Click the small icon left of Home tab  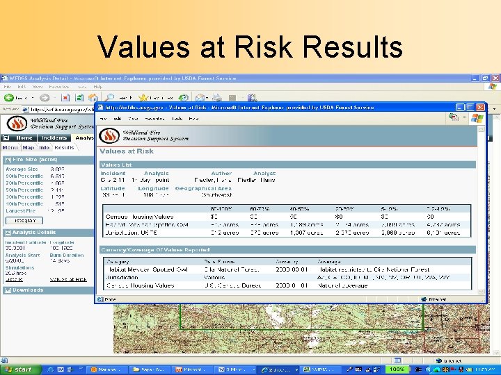[6, 138]
